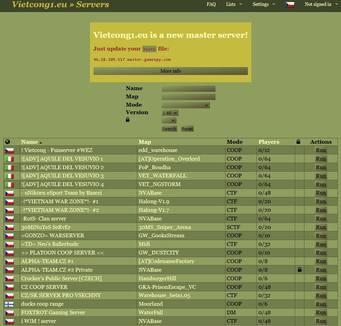This screenshot has width=341, height=326.
Task: Open ALPHA-TEAM.CZ #1 server link
Action: click(x=47, y=261)
